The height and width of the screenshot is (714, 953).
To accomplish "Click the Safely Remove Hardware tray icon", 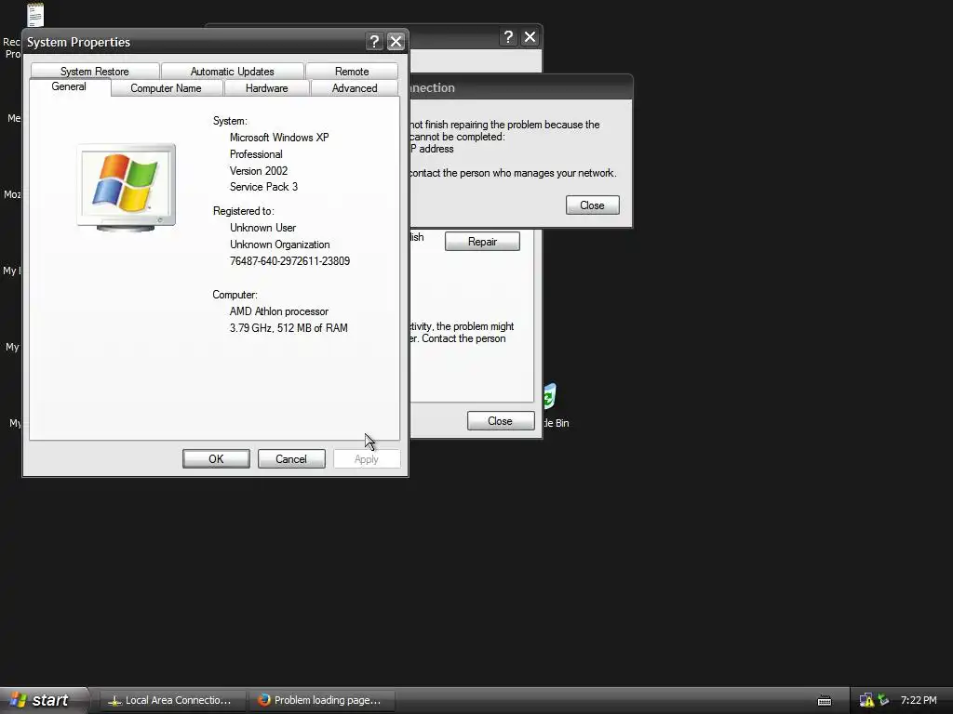I will (883, 701).
